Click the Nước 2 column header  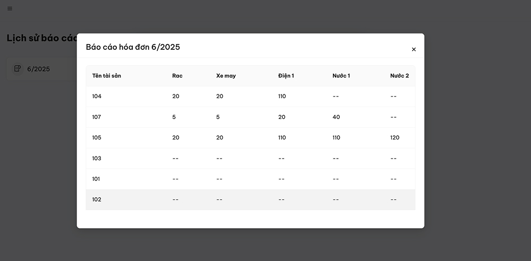click(399, 76)
